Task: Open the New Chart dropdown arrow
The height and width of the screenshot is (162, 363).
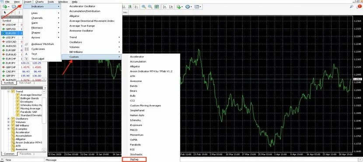Action: 9,7
